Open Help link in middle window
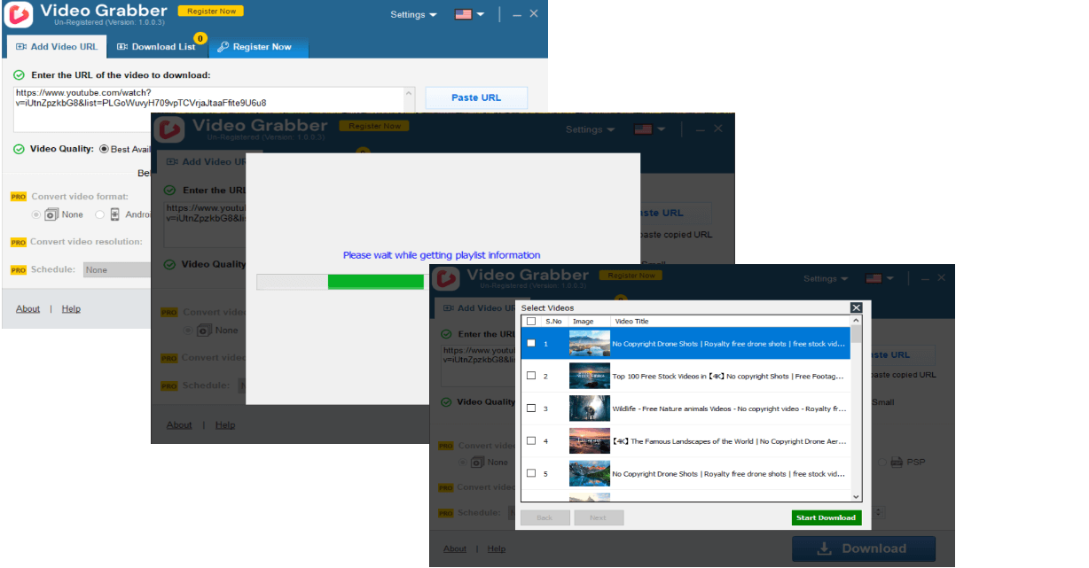 [x=225, y=424]
